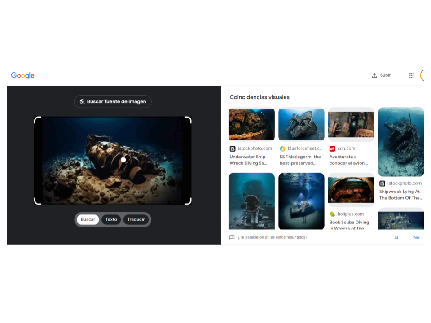The width and height of the screenshot is (431, 323).
Task: Click top-right crop corner handle
Action: [188, 120]
